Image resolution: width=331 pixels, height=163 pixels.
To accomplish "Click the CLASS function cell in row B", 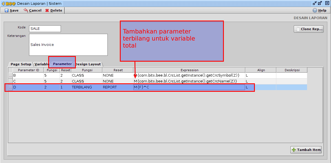I will click(x=87, y=75).
